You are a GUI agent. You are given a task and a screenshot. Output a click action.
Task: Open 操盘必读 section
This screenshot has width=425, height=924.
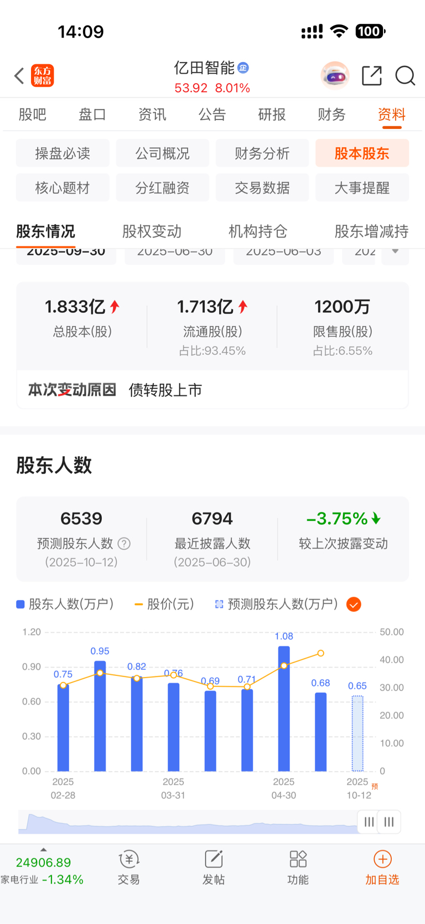click(x=63, y=153)
